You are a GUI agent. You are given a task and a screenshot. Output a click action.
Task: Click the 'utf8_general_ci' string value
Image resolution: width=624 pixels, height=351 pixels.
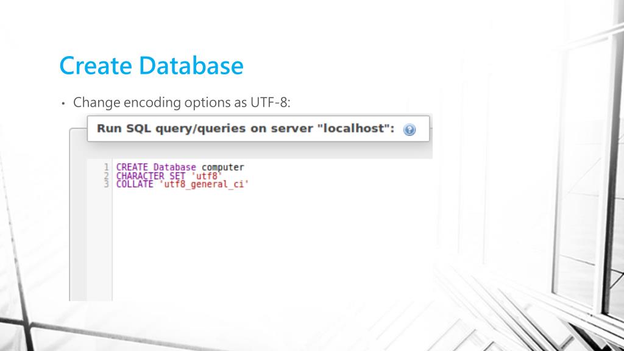click(204, 184)
